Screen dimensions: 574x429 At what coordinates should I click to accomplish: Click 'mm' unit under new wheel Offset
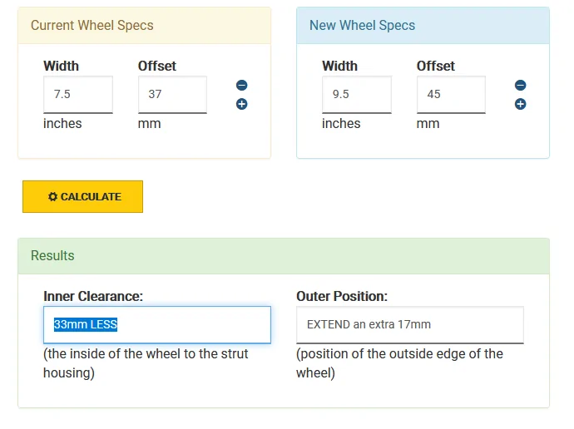tap(428, 124)
